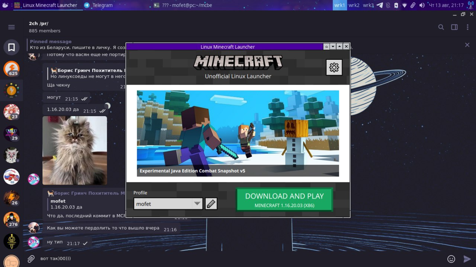The image size is (476, 267).
Task: Click Telegram tray icon in panel
Action: (x=380, y=5)
